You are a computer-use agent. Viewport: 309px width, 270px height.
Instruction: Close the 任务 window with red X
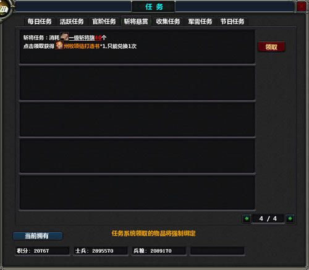[302, 7]
